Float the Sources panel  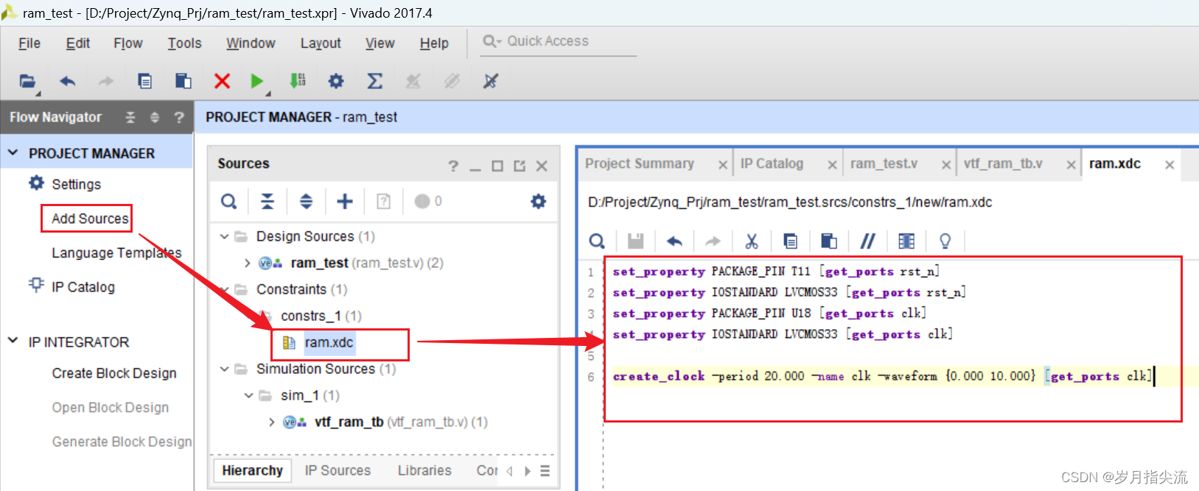pyautogui.click(x=520, y=166)
